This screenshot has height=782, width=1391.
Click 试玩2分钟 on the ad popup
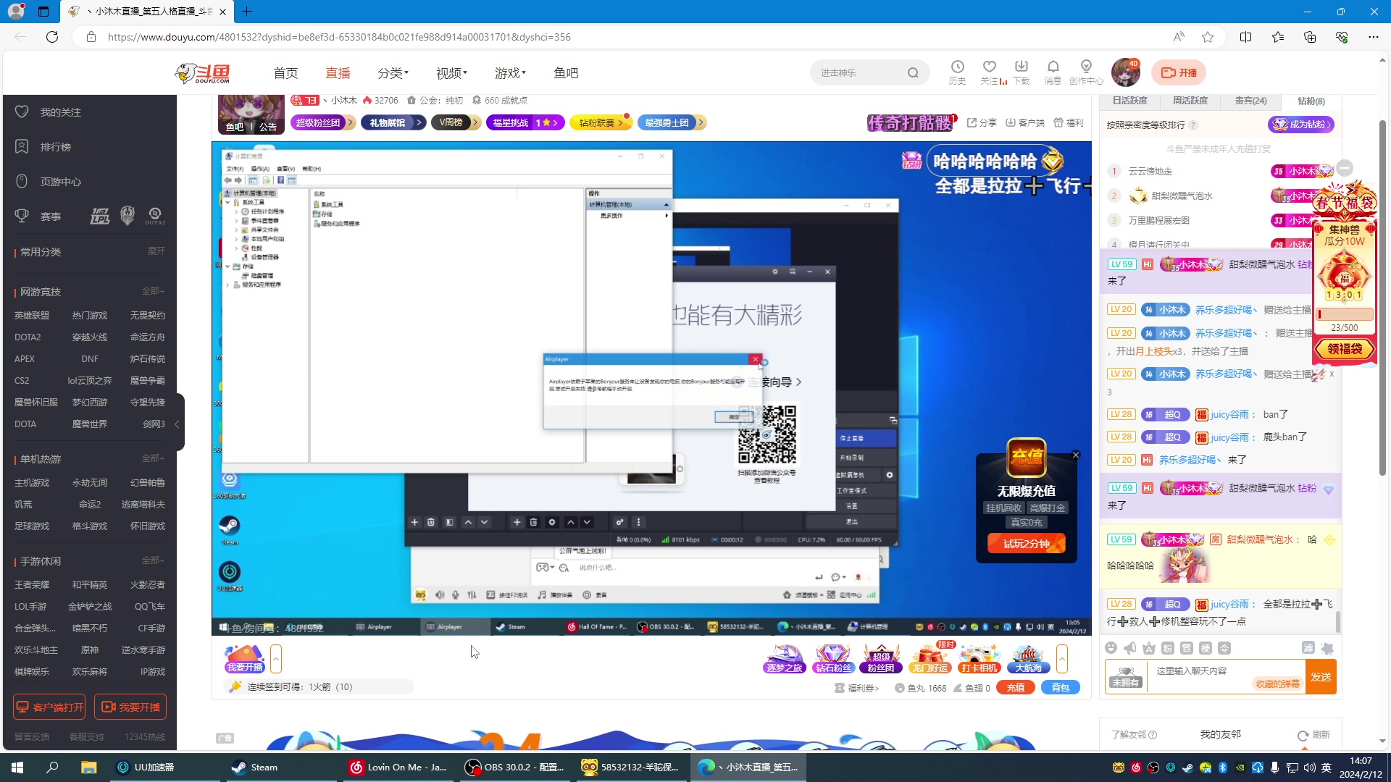pos(1027,544)
